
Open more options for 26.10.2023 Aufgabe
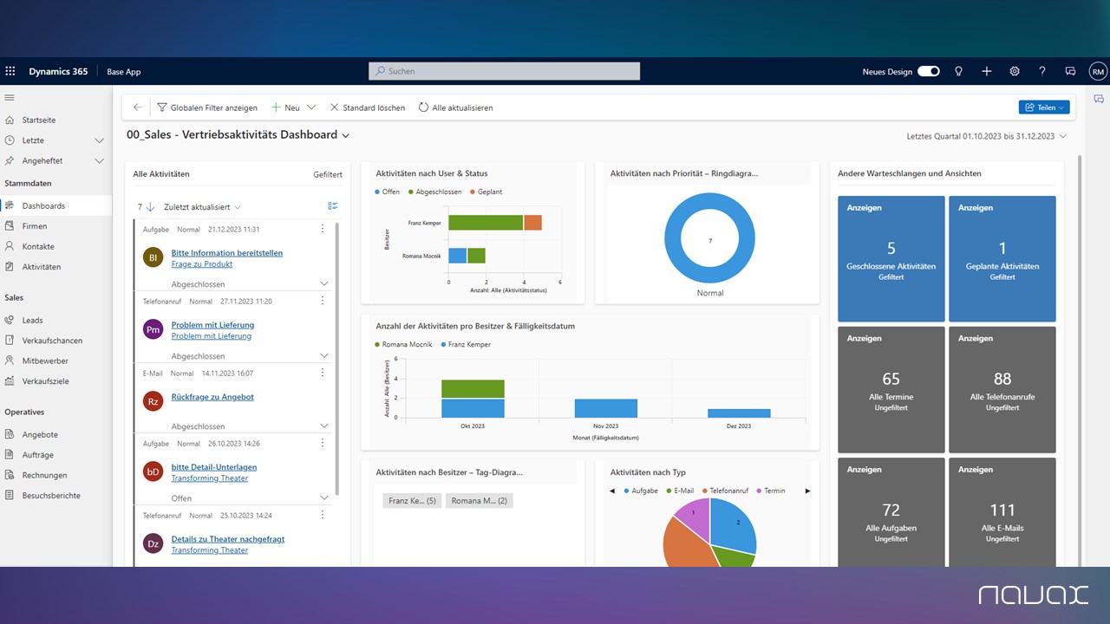pos(323,443)
